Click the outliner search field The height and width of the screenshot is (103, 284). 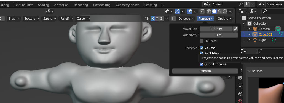[273, 11]
